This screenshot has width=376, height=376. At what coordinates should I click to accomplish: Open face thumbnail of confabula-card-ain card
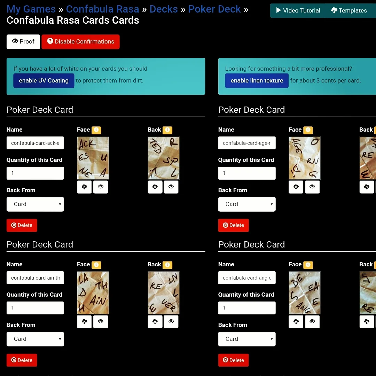[x=93, y=293]
